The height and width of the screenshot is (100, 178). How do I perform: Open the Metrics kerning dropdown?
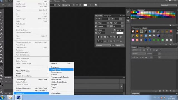108,26
